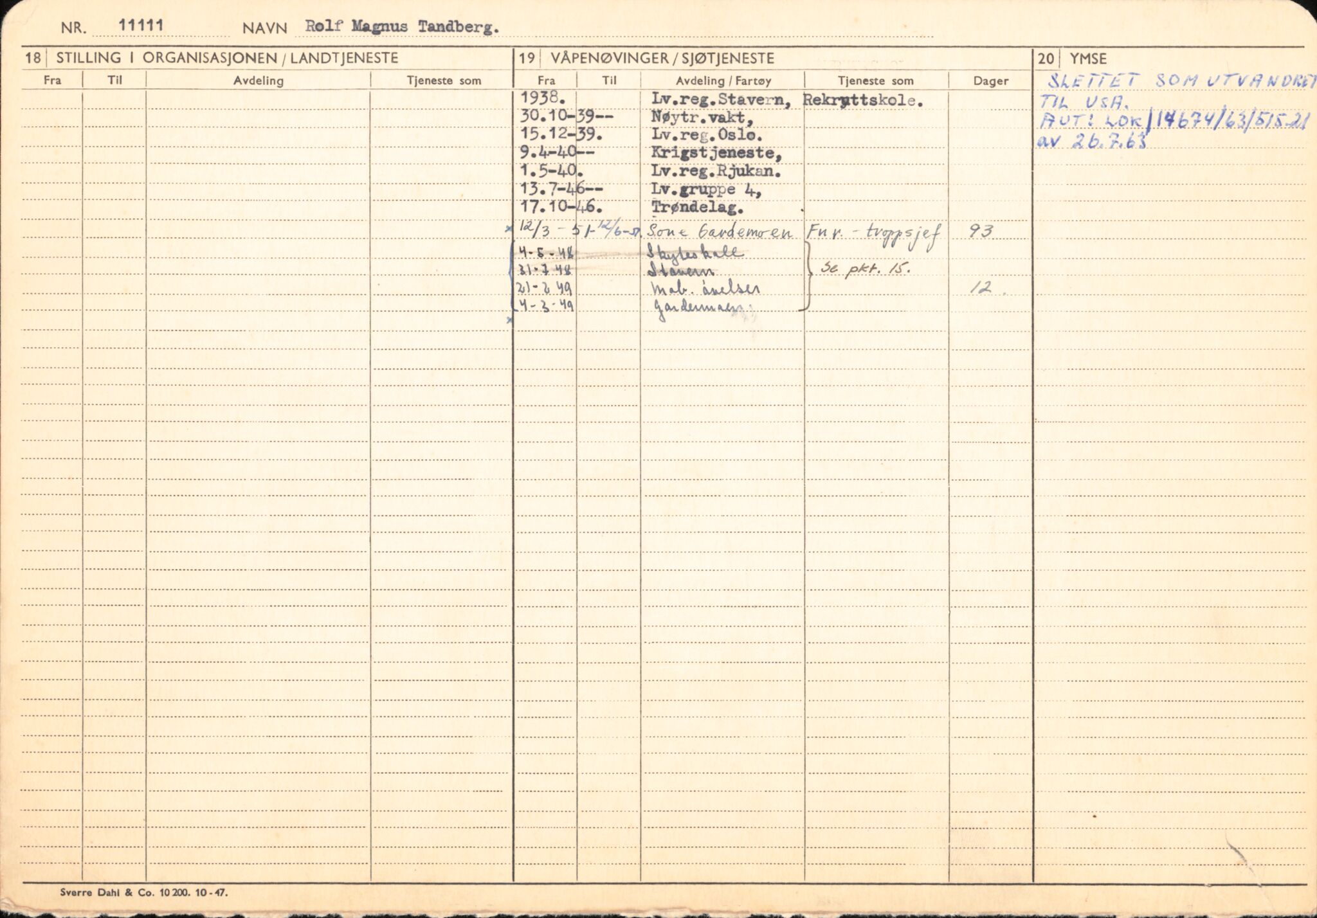The height and width of the screenshot is (918, 1317).
Task: Click the handwritten 'Mob. øvelser' entry
Action: pos(705,289)
